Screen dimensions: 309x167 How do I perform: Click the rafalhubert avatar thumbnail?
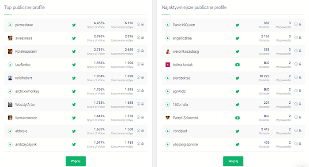coord(10,78)
